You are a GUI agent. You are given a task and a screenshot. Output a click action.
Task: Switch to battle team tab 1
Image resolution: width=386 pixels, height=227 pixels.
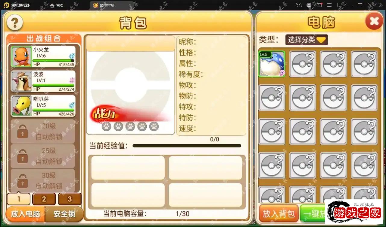pos(19,199)
